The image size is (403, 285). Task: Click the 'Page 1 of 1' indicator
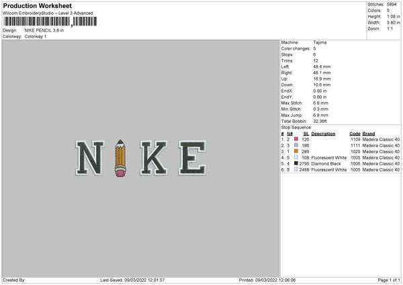point(389,280)
